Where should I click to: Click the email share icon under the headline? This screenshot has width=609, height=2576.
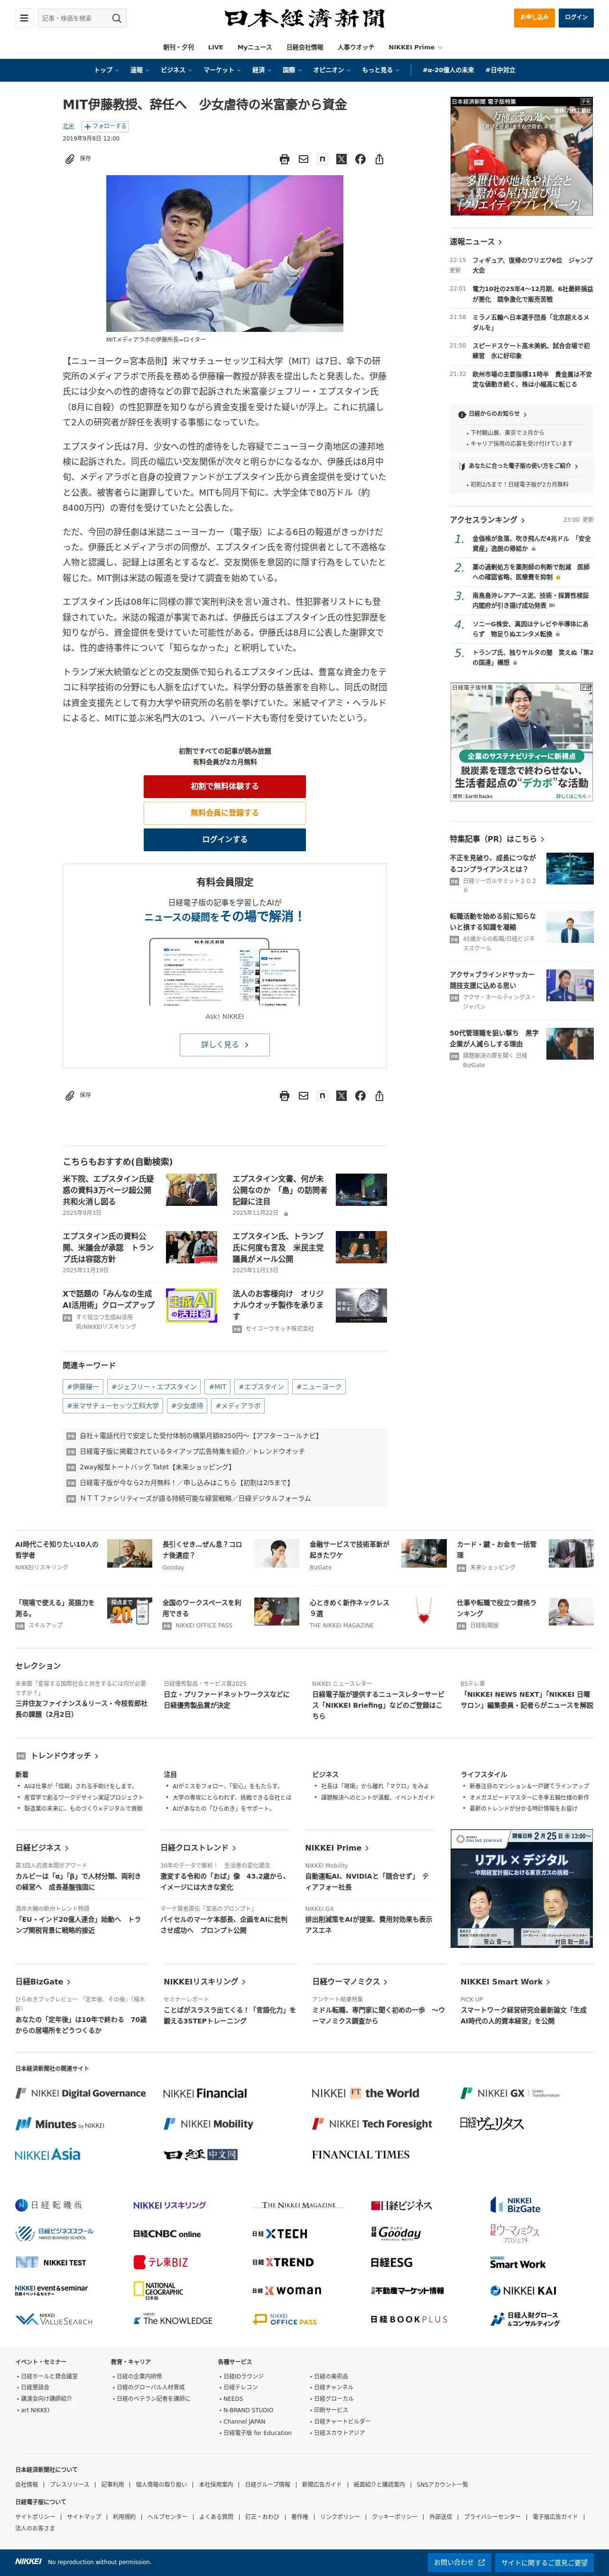[x=304, y=159]
